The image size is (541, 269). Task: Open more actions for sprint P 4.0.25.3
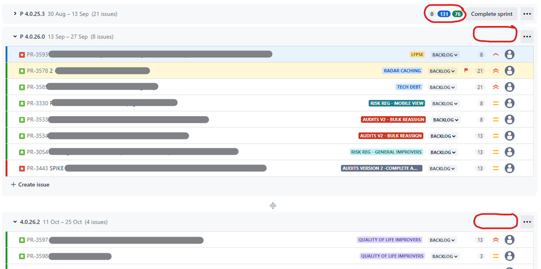point(527,14)
